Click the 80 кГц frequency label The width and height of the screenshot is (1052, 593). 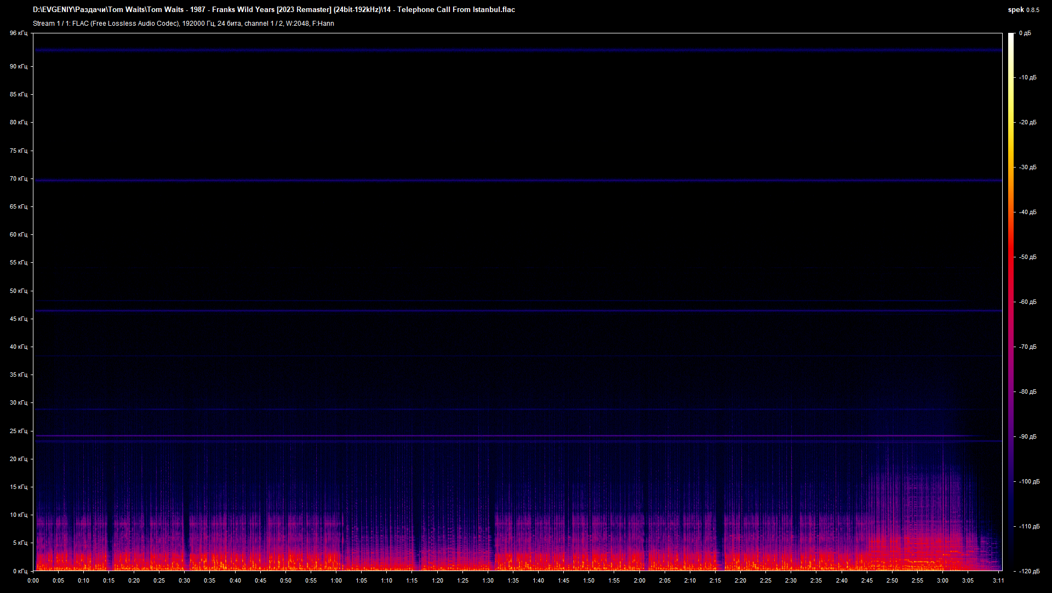coord(19,122)
